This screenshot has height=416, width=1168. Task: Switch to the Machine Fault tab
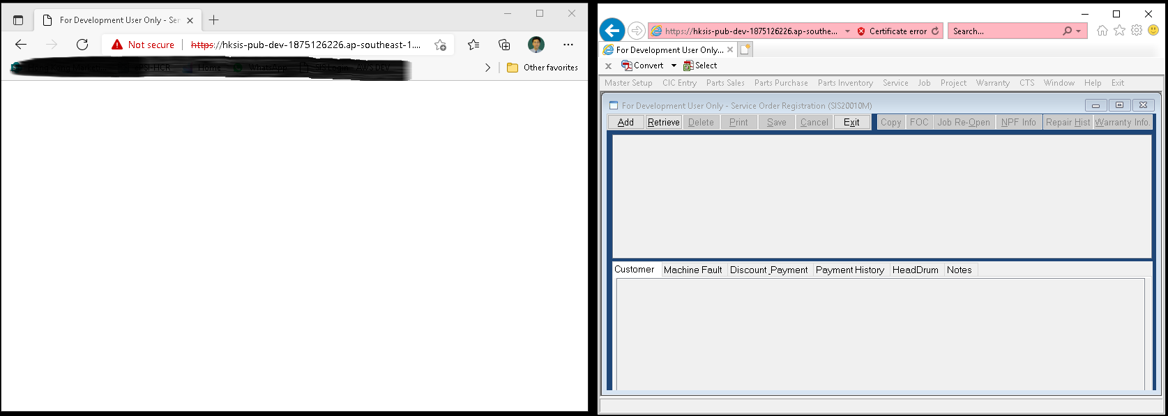click(692, 270)
